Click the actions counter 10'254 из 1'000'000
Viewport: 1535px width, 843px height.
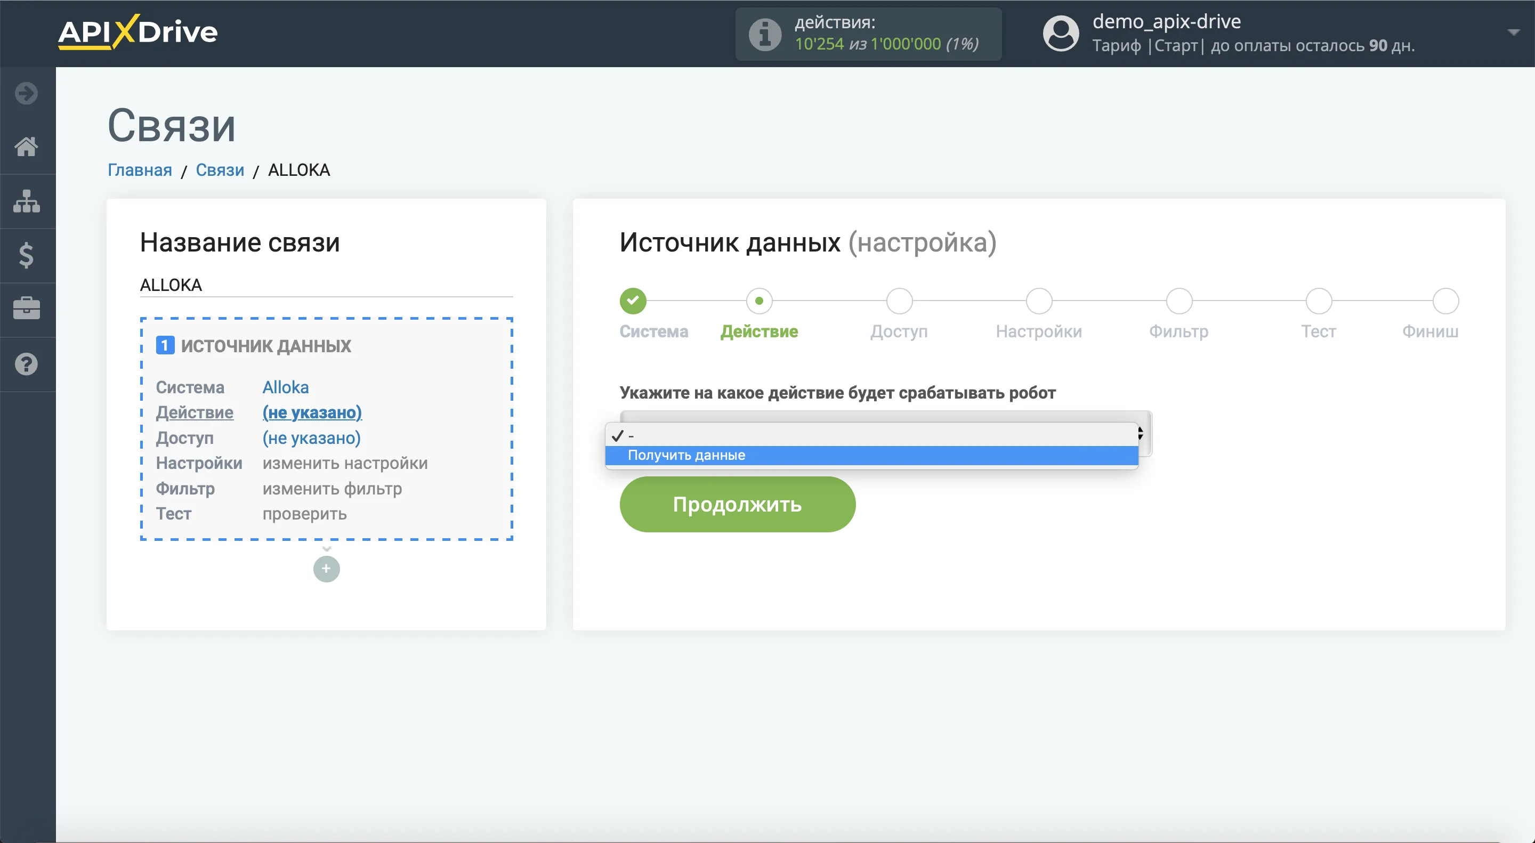pos(887,44)
